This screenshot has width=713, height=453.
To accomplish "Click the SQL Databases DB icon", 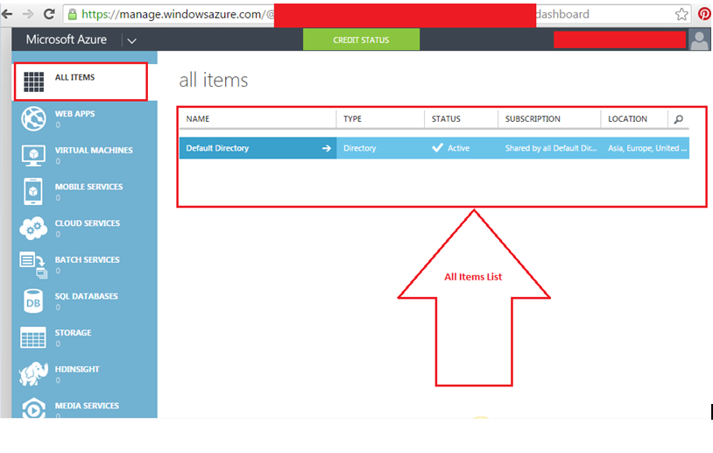I will coord(33,301).
